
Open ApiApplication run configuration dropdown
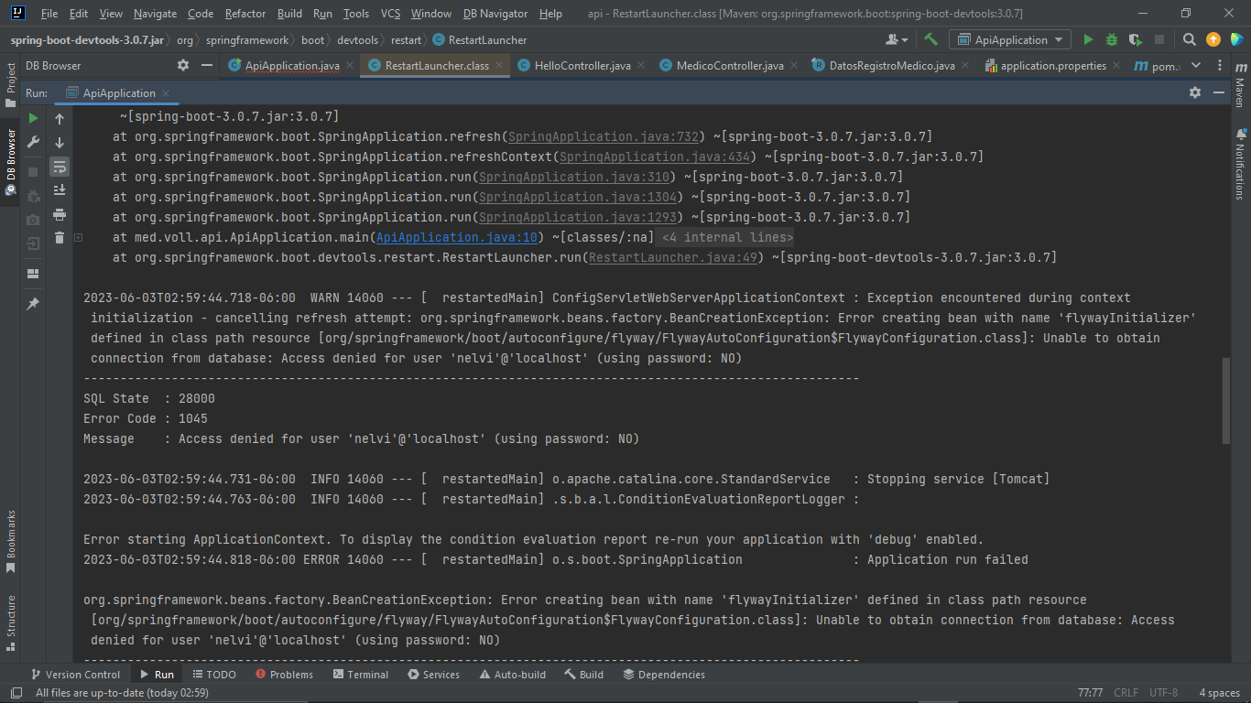tap(1010, 39)
